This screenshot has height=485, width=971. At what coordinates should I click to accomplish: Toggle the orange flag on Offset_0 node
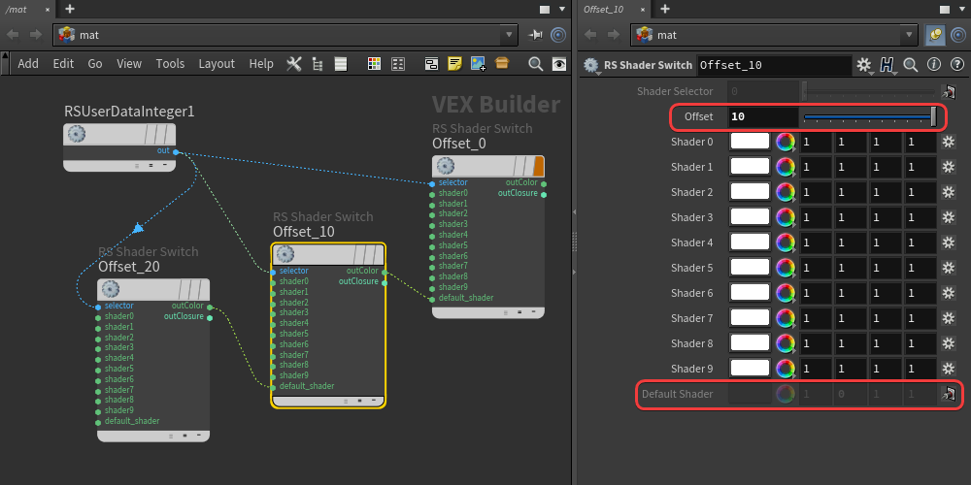538,166
